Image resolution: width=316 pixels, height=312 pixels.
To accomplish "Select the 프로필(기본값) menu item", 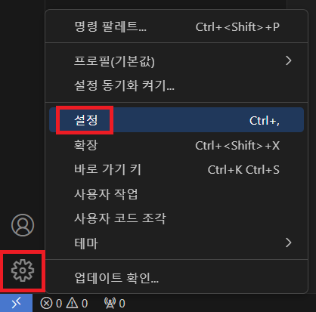I will 176,60.
